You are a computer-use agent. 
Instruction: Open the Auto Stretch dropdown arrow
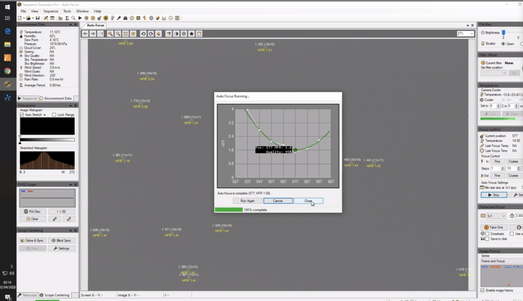click(44, 115)
